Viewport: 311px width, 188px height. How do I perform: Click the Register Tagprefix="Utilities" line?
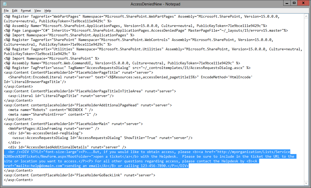coord(153,49)
